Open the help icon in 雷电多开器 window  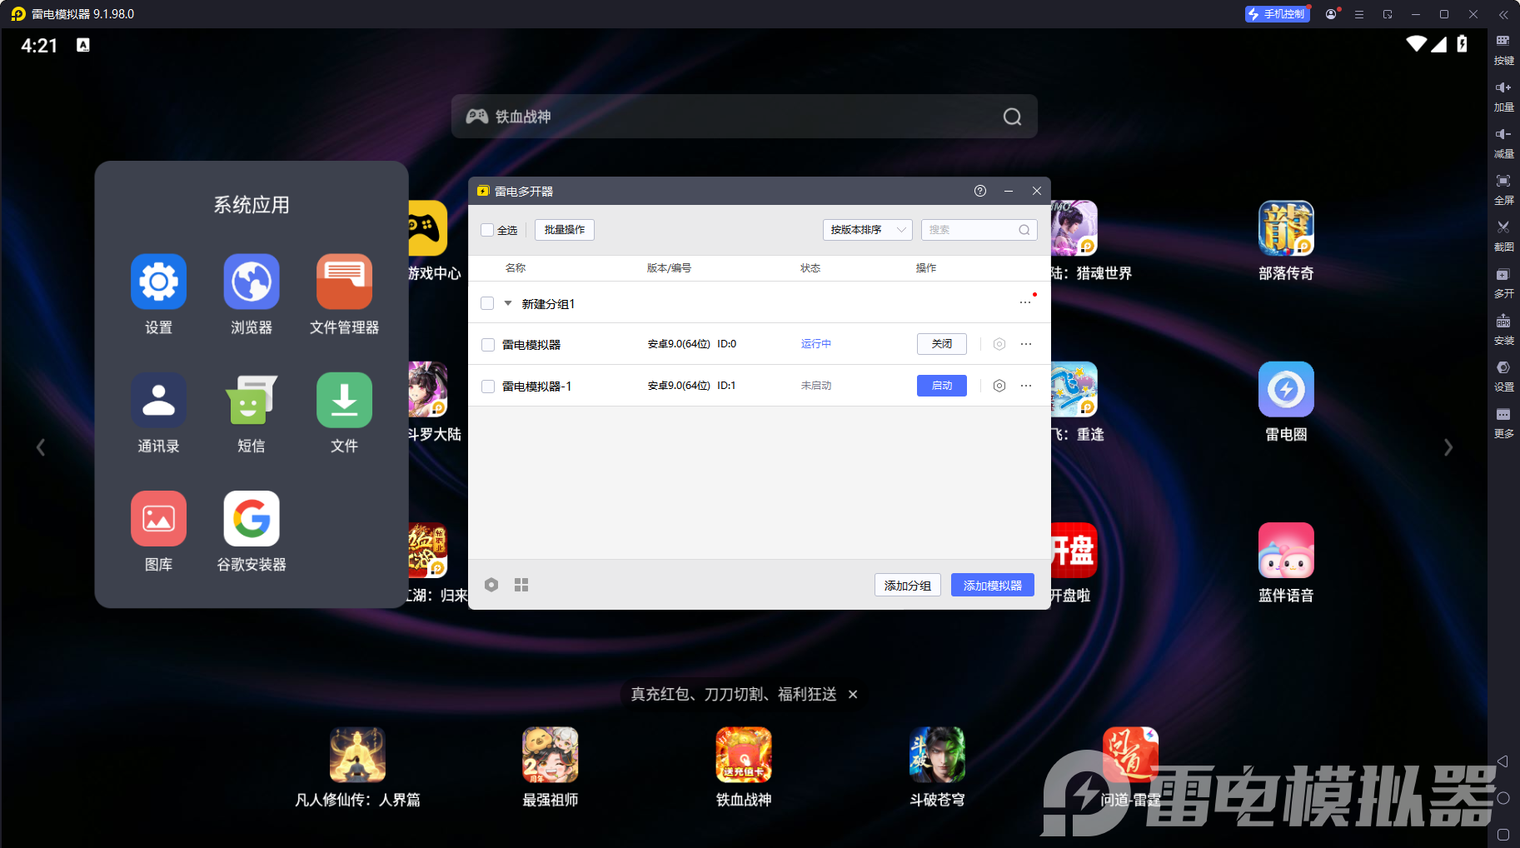[x=980, y=191]
